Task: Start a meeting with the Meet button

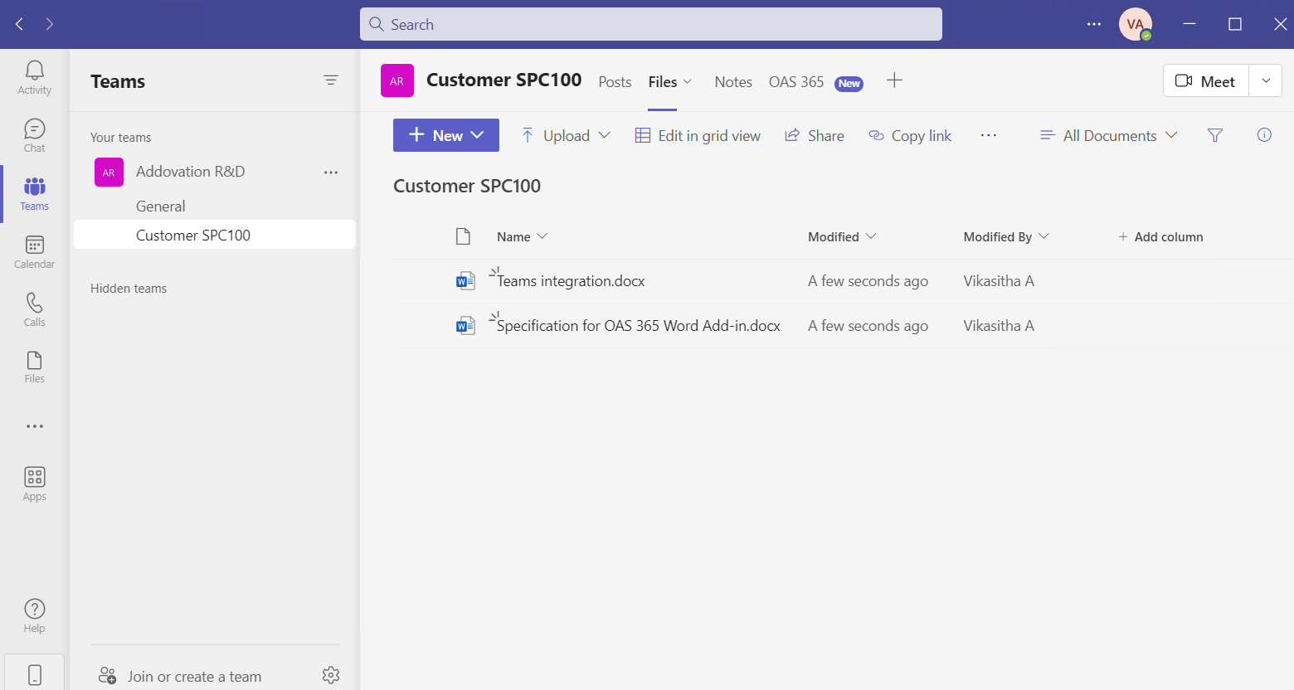Action: click(1205, 80)
